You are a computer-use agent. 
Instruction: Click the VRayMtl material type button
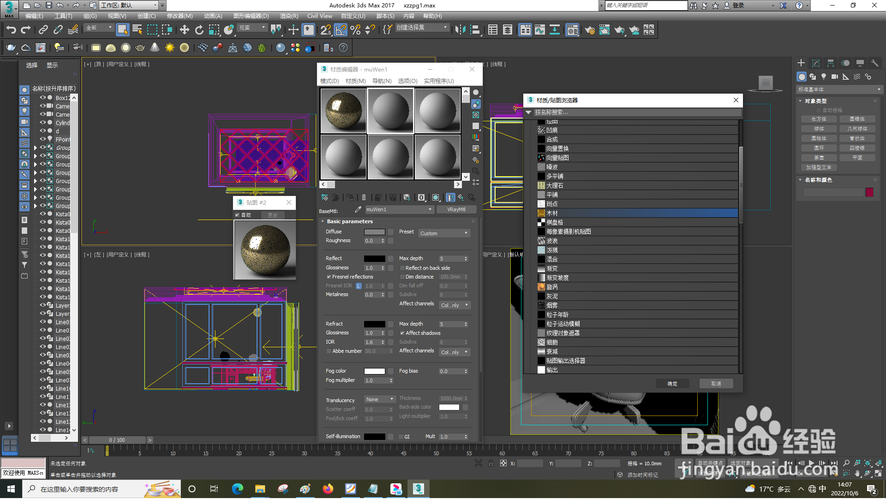click(456, 209)
